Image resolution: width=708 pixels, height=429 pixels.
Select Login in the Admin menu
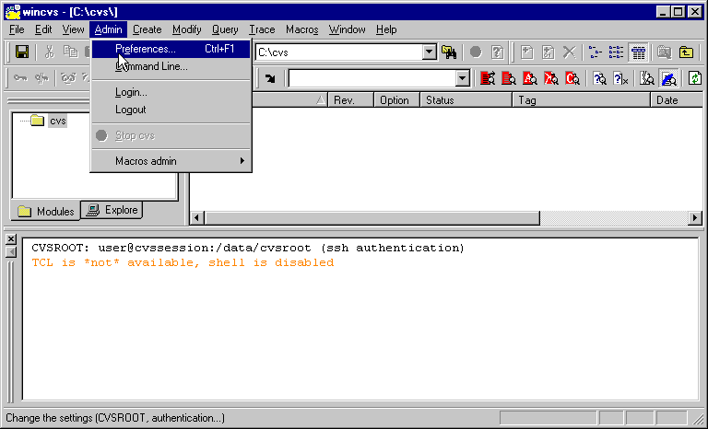coord(131,92)
